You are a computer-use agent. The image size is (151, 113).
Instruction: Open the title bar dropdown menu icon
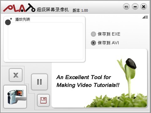click(x=126, y=7)
